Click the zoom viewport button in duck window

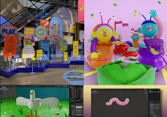68,92
